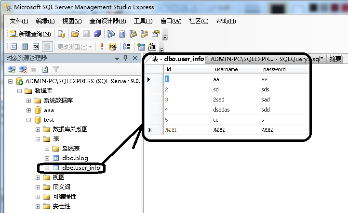
Task: Click the Open File folder icon
Action: click(75, 34)
